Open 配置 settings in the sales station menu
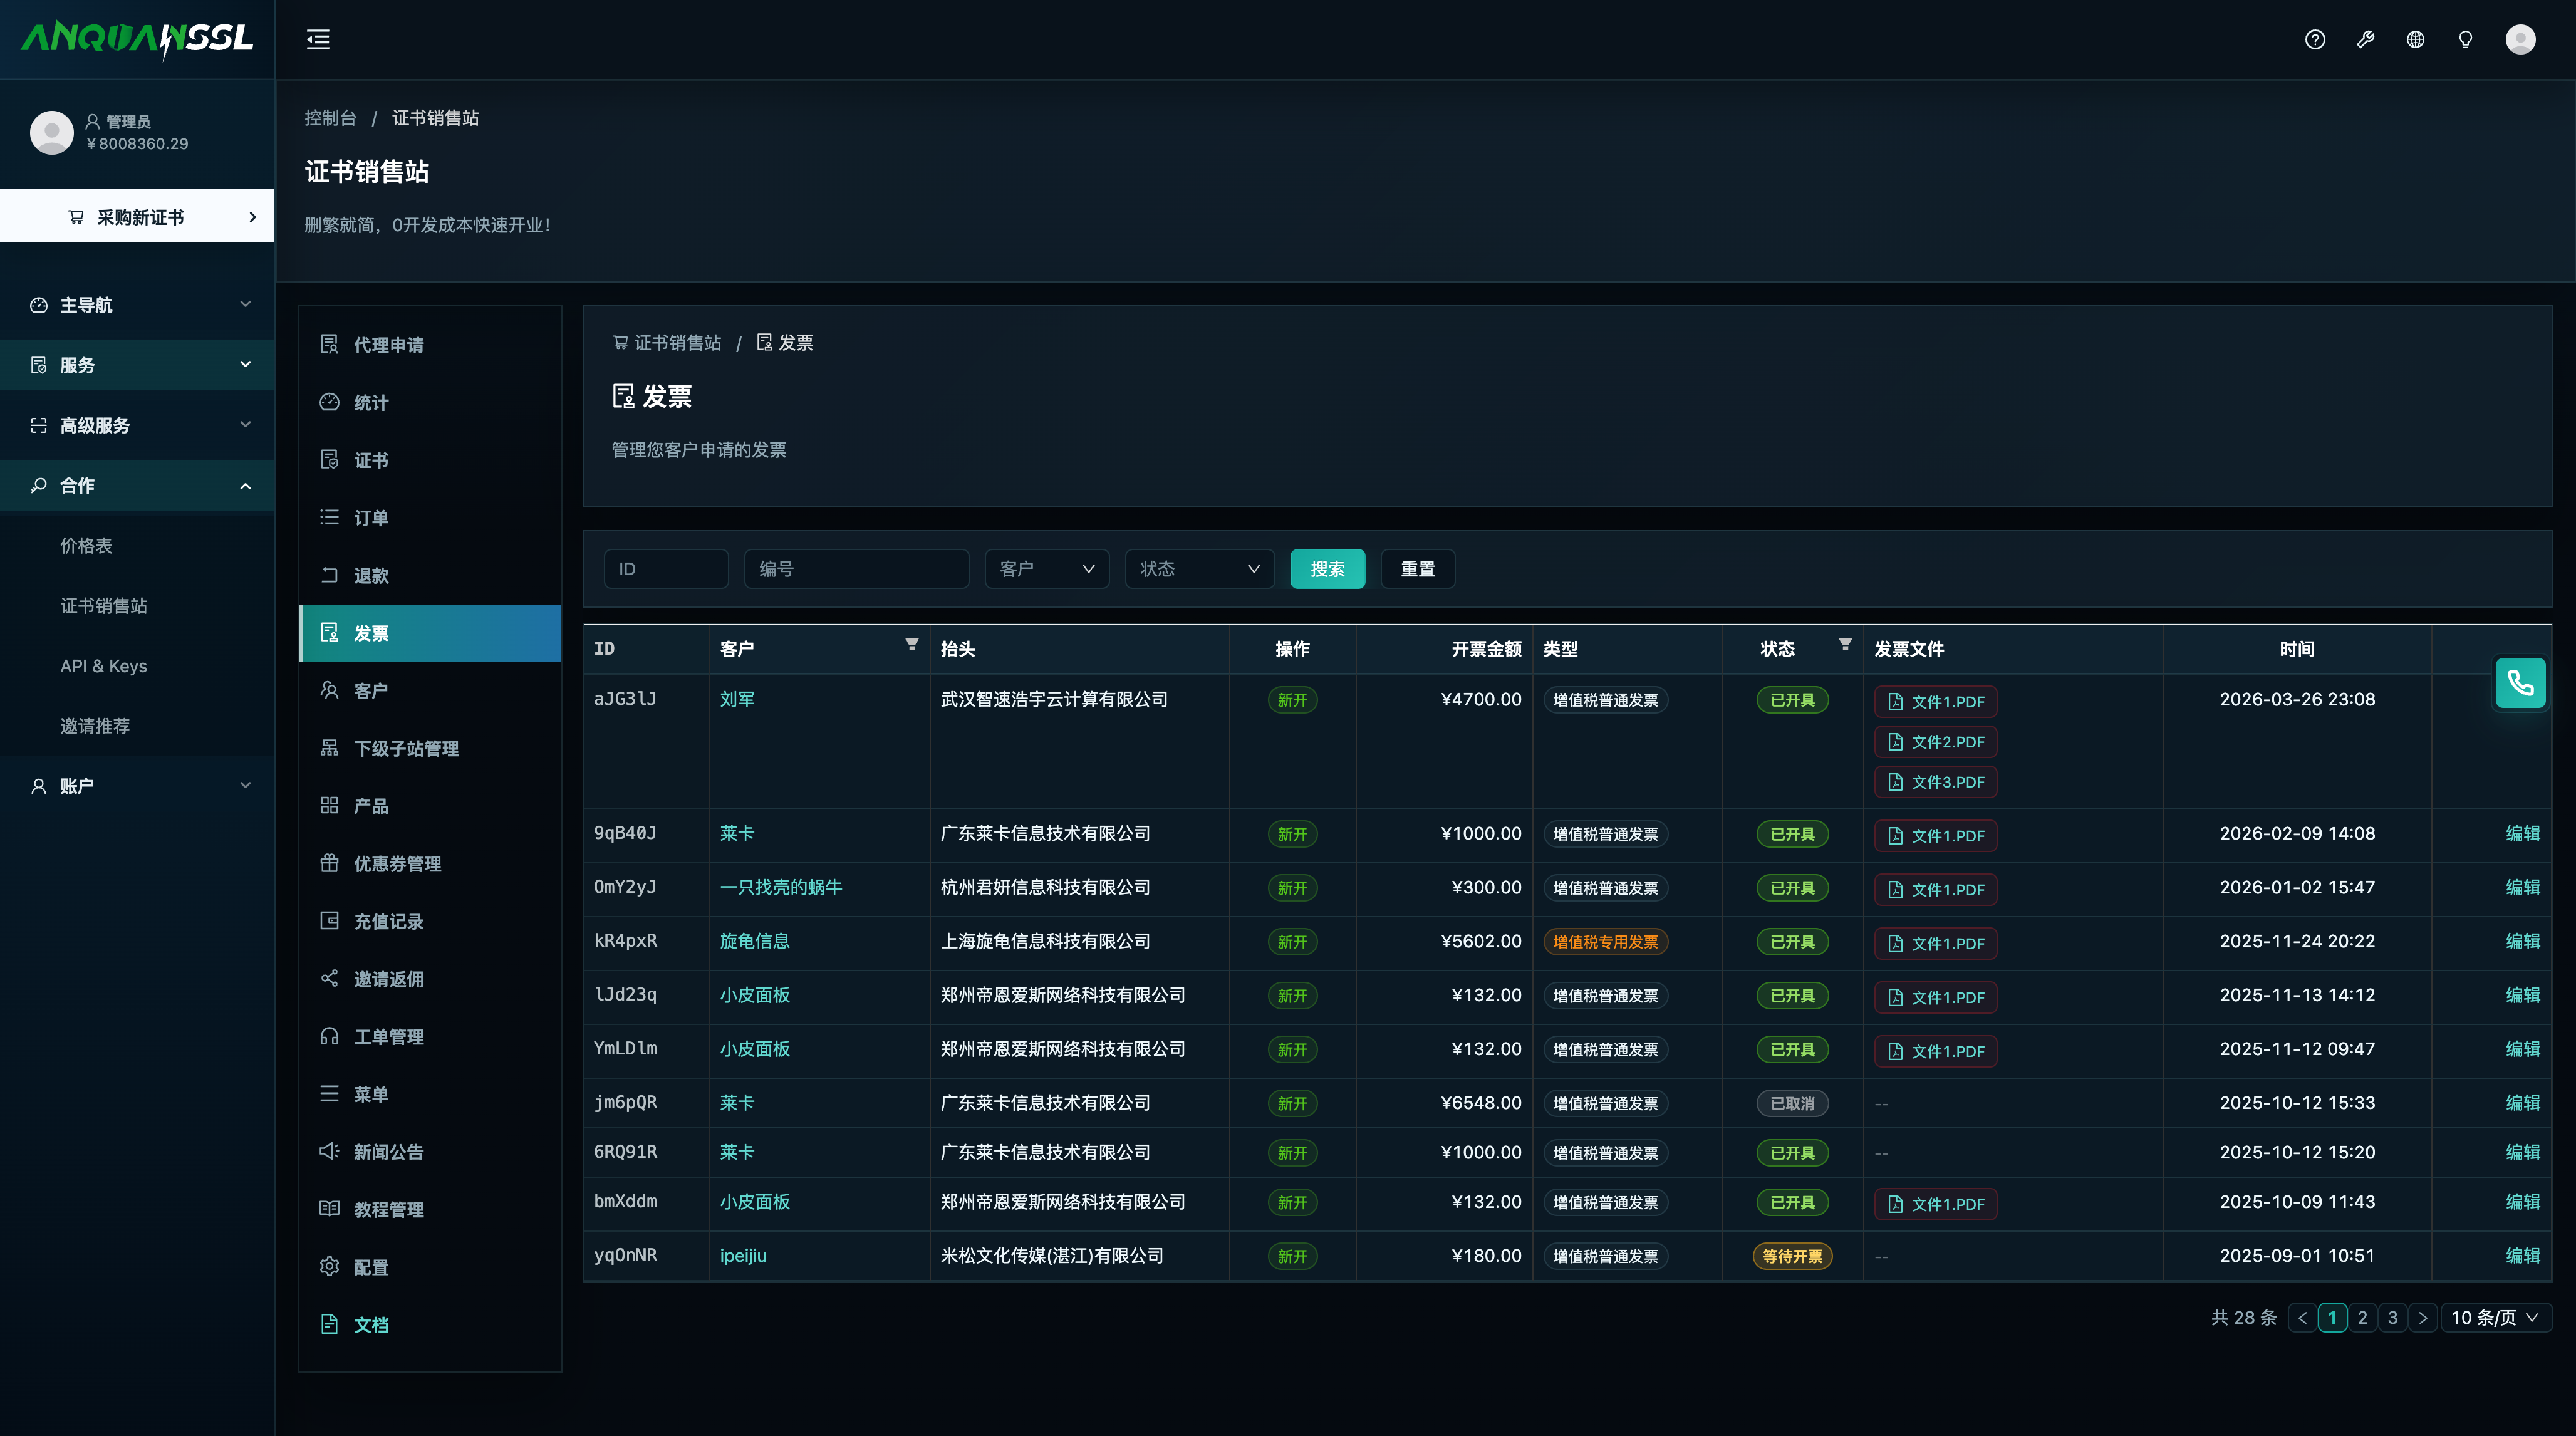The image size is (2576, 1436). point(430,1267)
